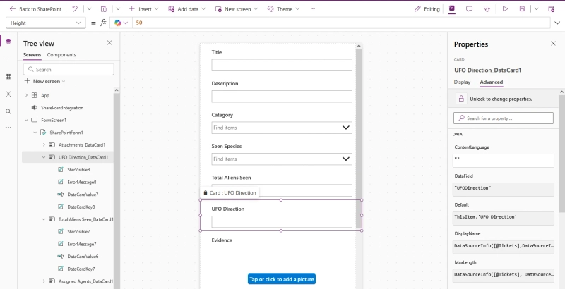
Task: Select ErrorMessage8 in tree
Action: pos(82,183)
